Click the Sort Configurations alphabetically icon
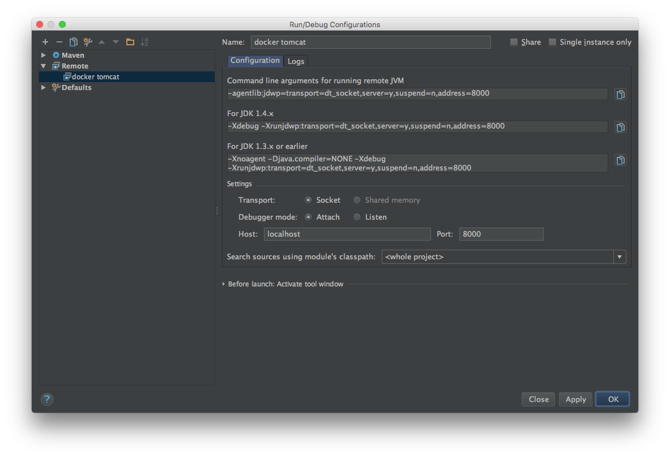Image resolution: width=670 pixels, height=458 pixels. click(144, 42)
